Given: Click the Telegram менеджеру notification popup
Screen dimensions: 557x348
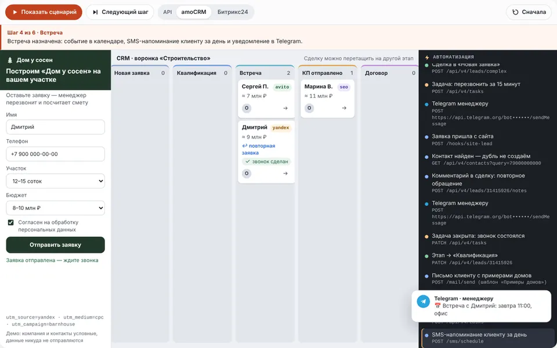Looking at the screenshot, I should point(482,306).
